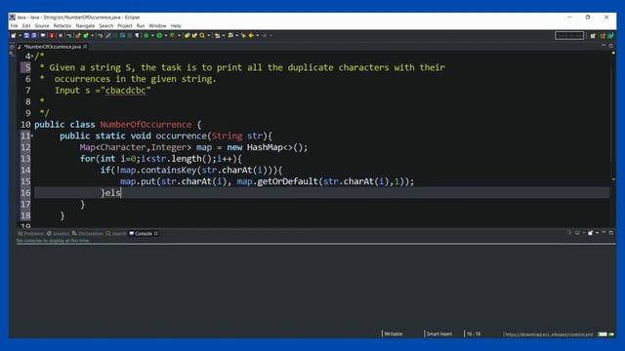
Task: Toggle Show Whitespace Characters pilcrow icon
Action: [x=137, y=35]
